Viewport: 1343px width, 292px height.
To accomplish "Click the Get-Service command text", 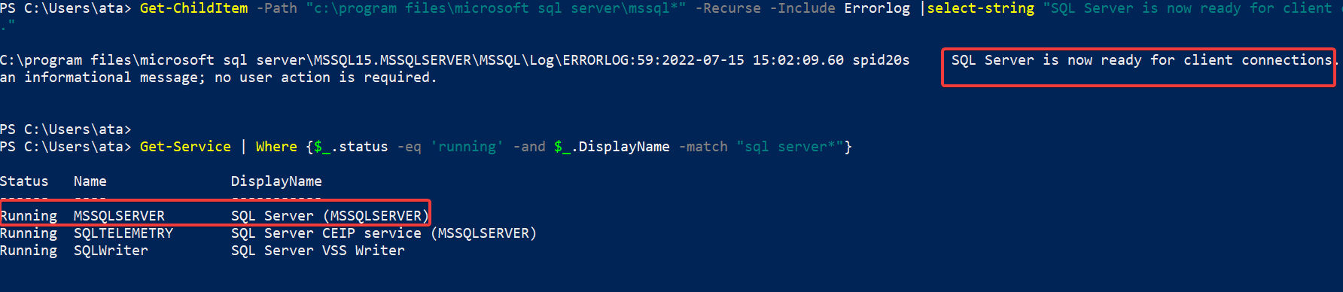I will pos(185,147).
